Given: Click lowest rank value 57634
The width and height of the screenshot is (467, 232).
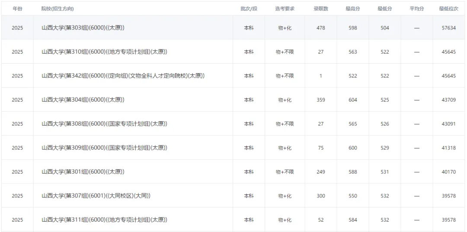Looking at the screenshot, I should (x=448, y=28).
